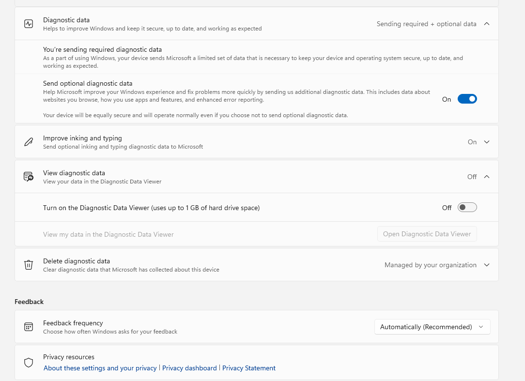Click 'Your device will be equally secure' note
This screenshot has height=381, width=525.
click(x=196, y=115)
